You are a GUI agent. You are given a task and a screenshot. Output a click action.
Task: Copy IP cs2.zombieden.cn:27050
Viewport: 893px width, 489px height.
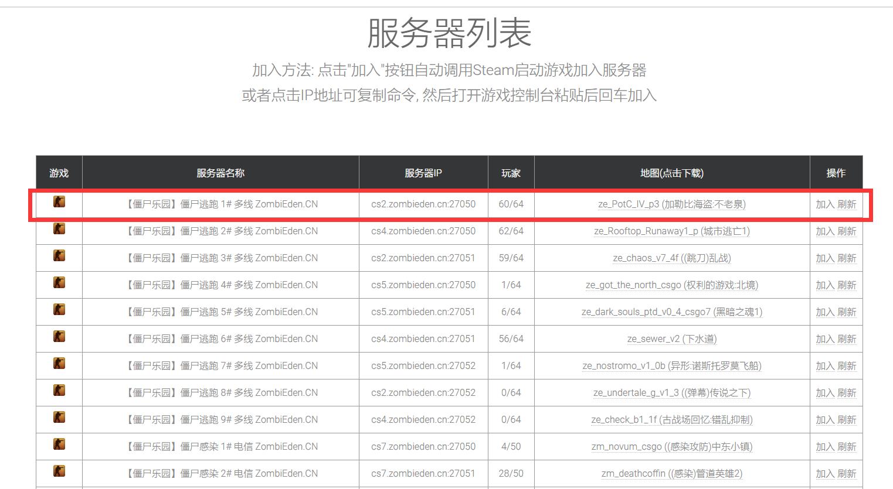(423, 204)
